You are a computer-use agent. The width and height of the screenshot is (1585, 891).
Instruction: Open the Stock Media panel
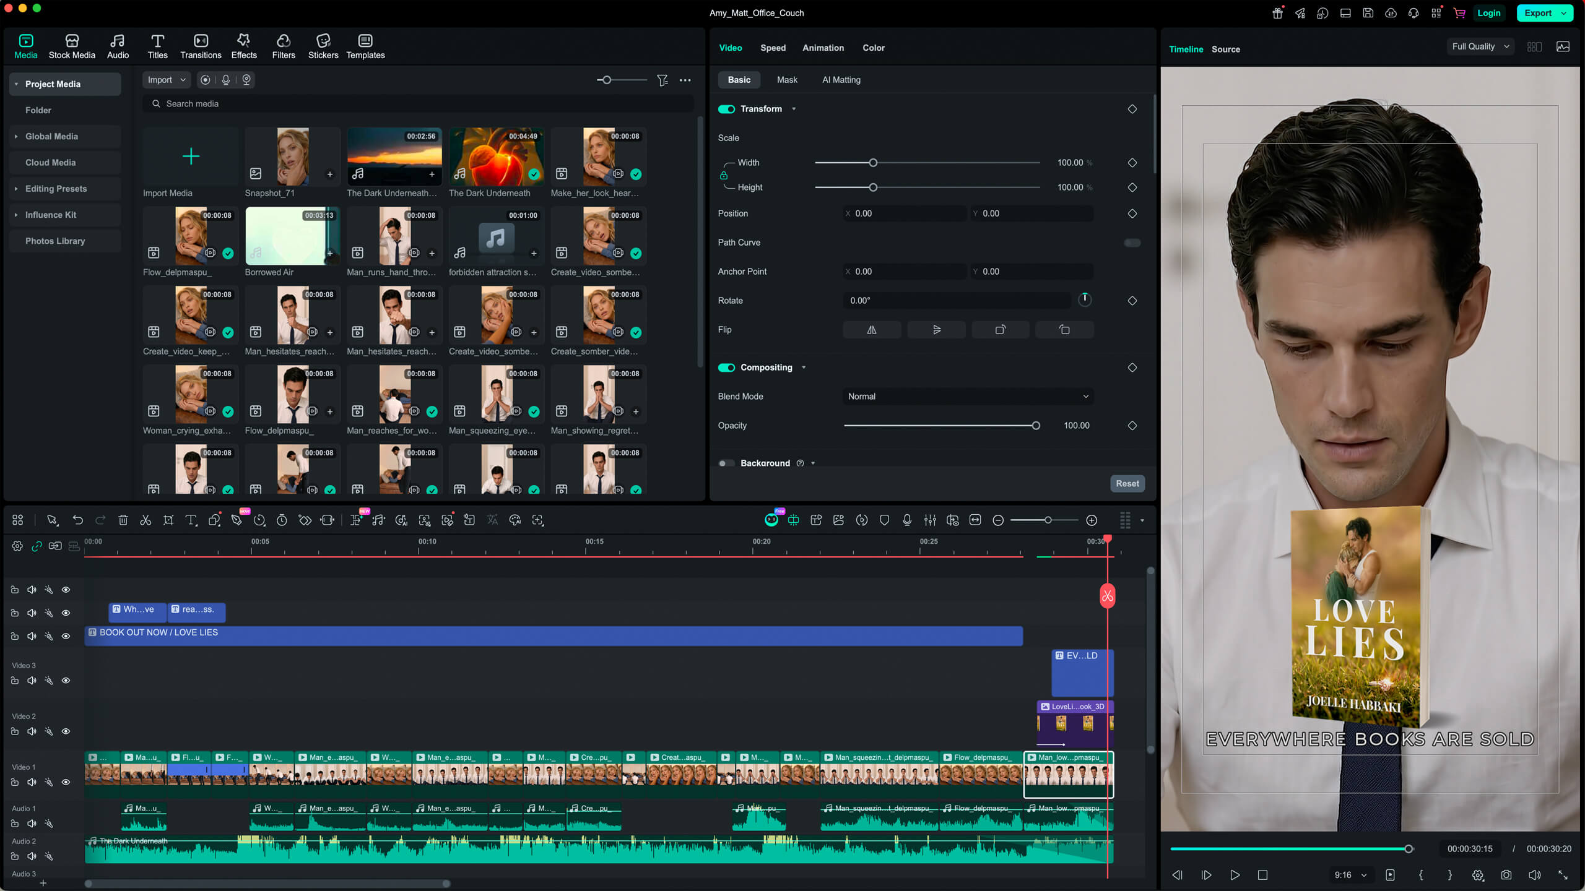click(72, 47)
